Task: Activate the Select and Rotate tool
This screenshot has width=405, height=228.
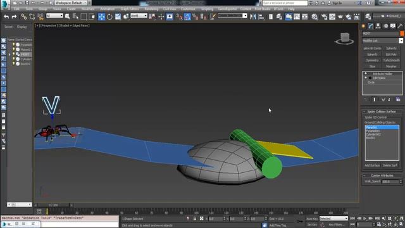Action: 109,17
